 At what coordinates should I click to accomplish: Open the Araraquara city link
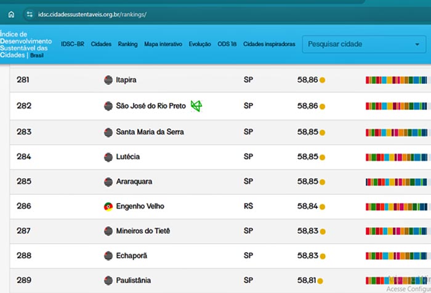(134, 181)
